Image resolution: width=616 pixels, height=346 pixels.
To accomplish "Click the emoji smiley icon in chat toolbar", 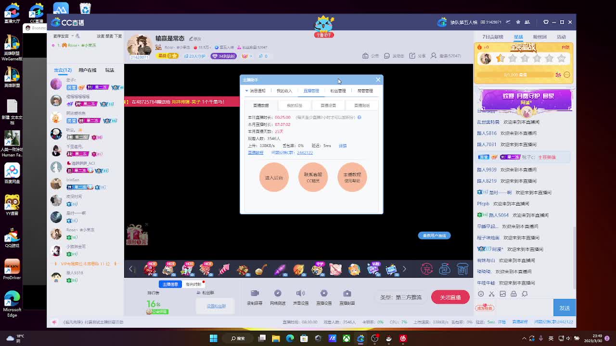I will [x=481, y=294].
